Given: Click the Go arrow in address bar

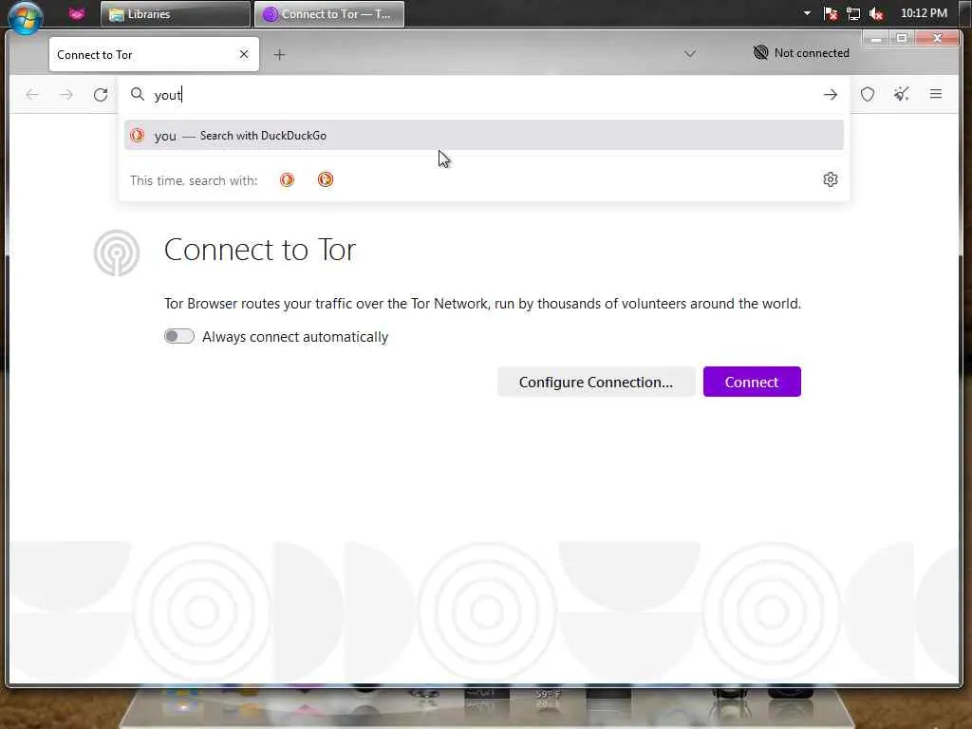Looking at the screenshot, I should (x=830, y=94).
